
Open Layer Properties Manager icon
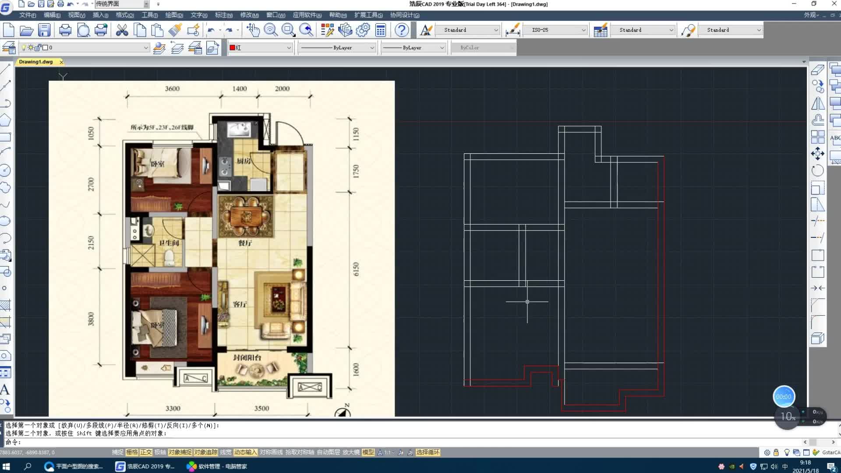9,47
